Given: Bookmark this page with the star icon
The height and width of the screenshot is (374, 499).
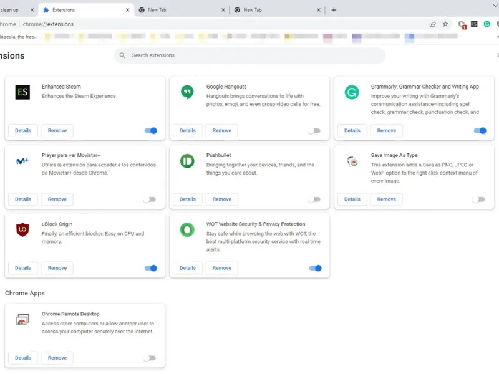Looking at the screenshot, I should [x=445, y=24].
